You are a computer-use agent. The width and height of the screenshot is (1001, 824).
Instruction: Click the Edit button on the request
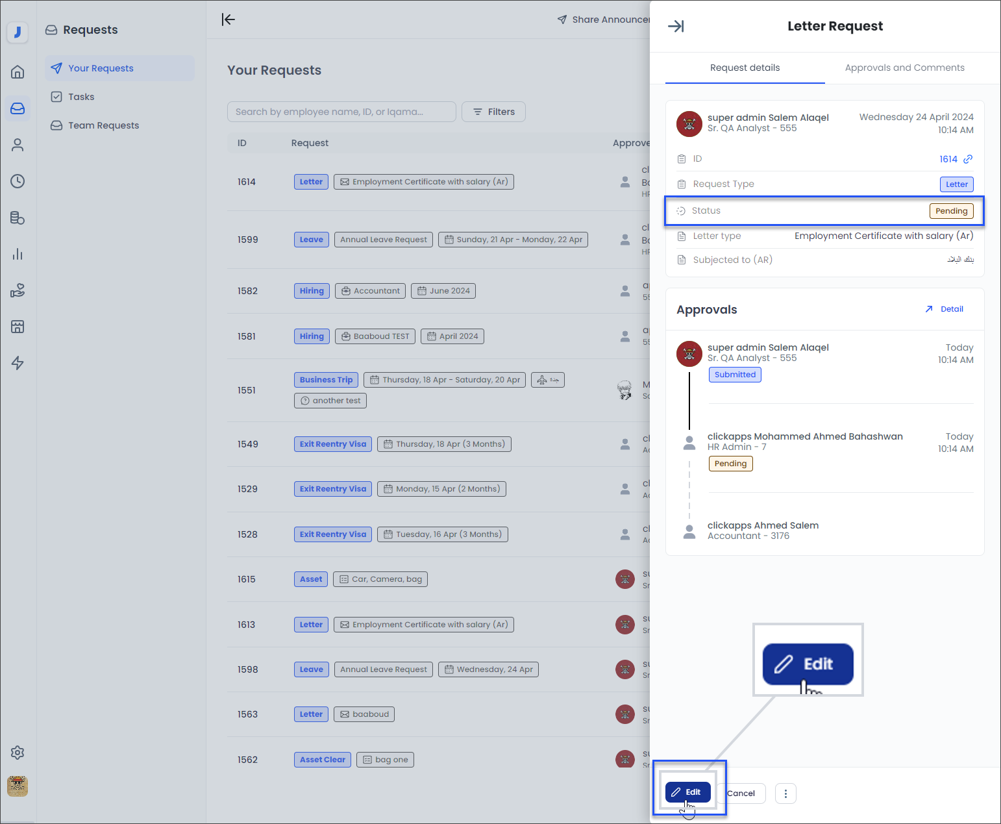[x=688, y=792]
